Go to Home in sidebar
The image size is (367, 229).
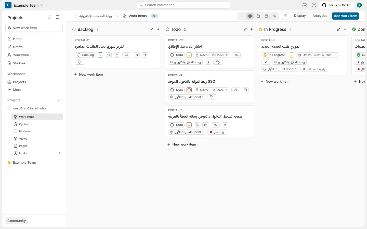pos(34,39)
